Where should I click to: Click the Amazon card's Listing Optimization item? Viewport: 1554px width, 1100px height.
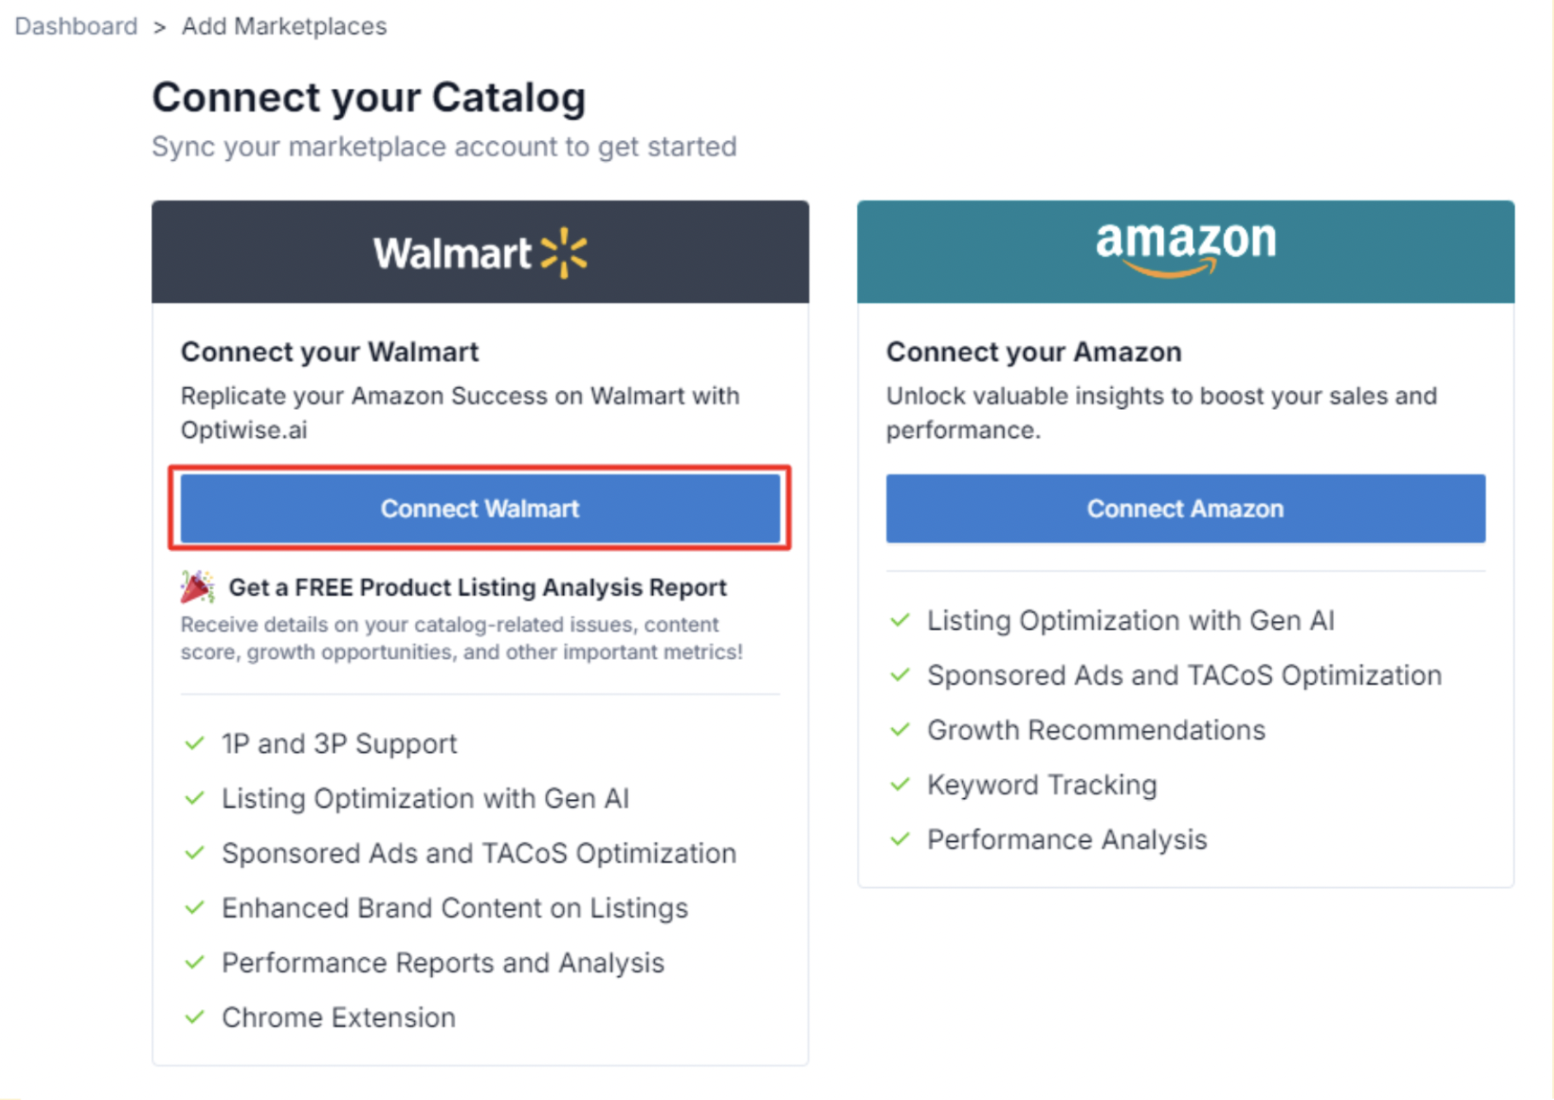point(1130,620)
